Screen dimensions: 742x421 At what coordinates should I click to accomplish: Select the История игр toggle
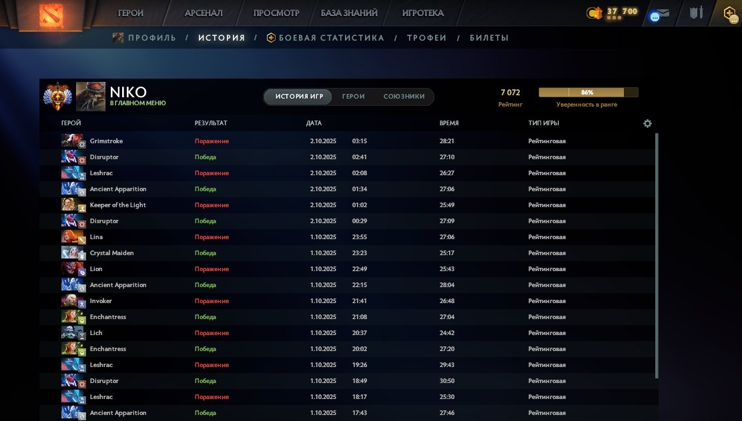pyautogui.click(x=299, y=97)
